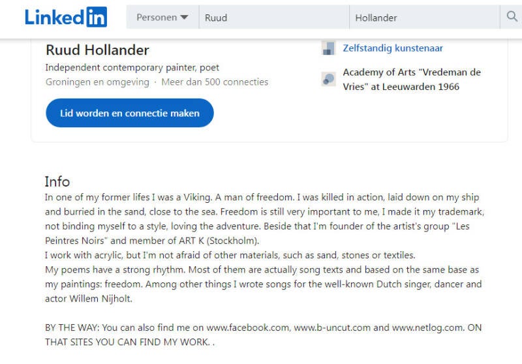Click the LinkedIn logo

pos(66,17)
